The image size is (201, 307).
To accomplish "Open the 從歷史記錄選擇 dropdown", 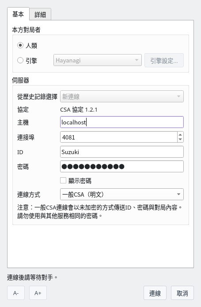I will 121,96.
